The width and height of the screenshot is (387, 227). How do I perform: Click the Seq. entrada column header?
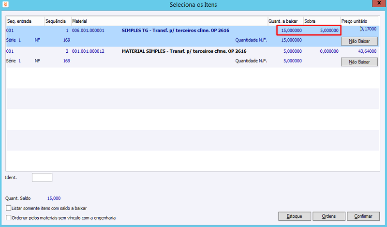point(25,21)
